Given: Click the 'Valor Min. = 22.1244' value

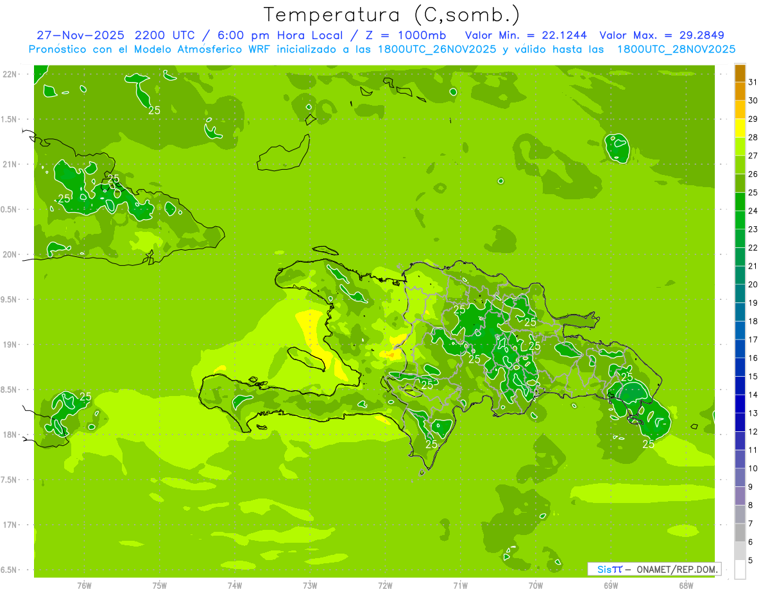Looking at the screenshot, I should click(x=526, y=35).
